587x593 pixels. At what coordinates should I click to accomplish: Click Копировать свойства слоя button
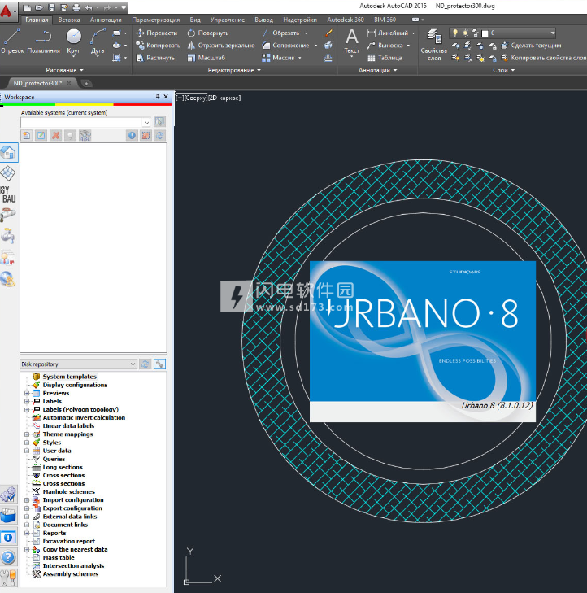[544, 58]
